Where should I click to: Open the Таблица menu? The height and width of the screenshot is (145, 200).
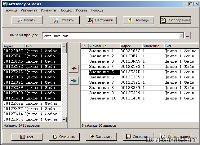click(11, 10)
